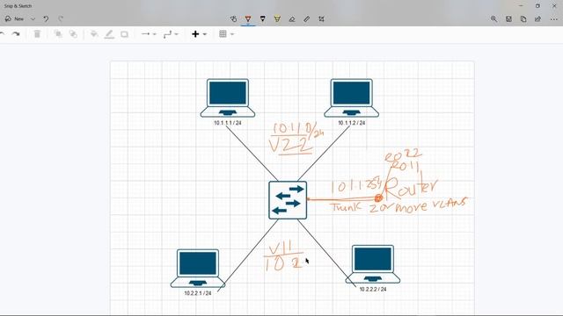Select the ballpoint pen tool

[248, 19]
